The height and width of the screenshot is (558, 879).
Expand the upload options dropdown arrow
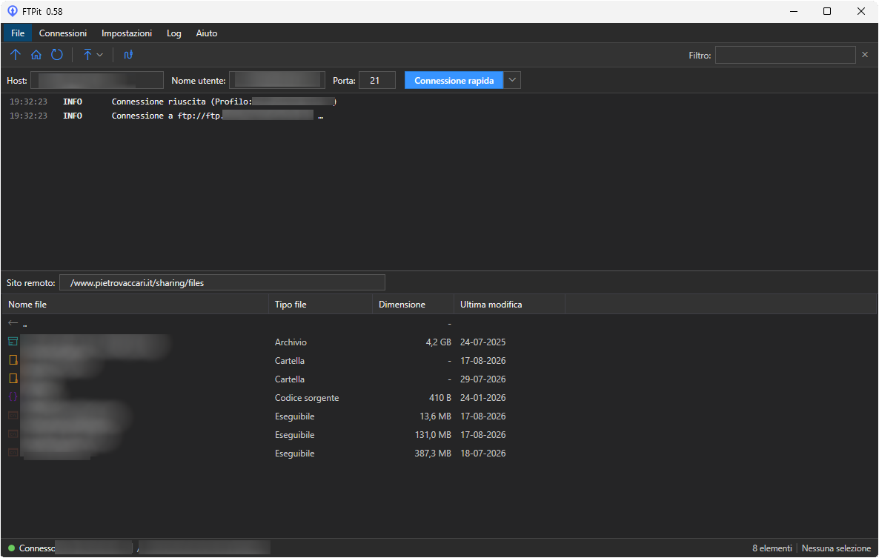tap(100, 55)
